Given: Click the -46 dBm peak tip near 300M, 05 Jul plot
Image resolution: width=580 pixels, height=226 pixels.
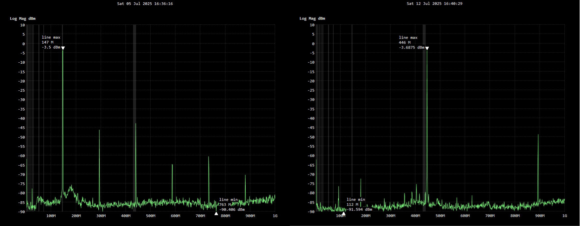Looking at the screenshot, I should 99,130.
